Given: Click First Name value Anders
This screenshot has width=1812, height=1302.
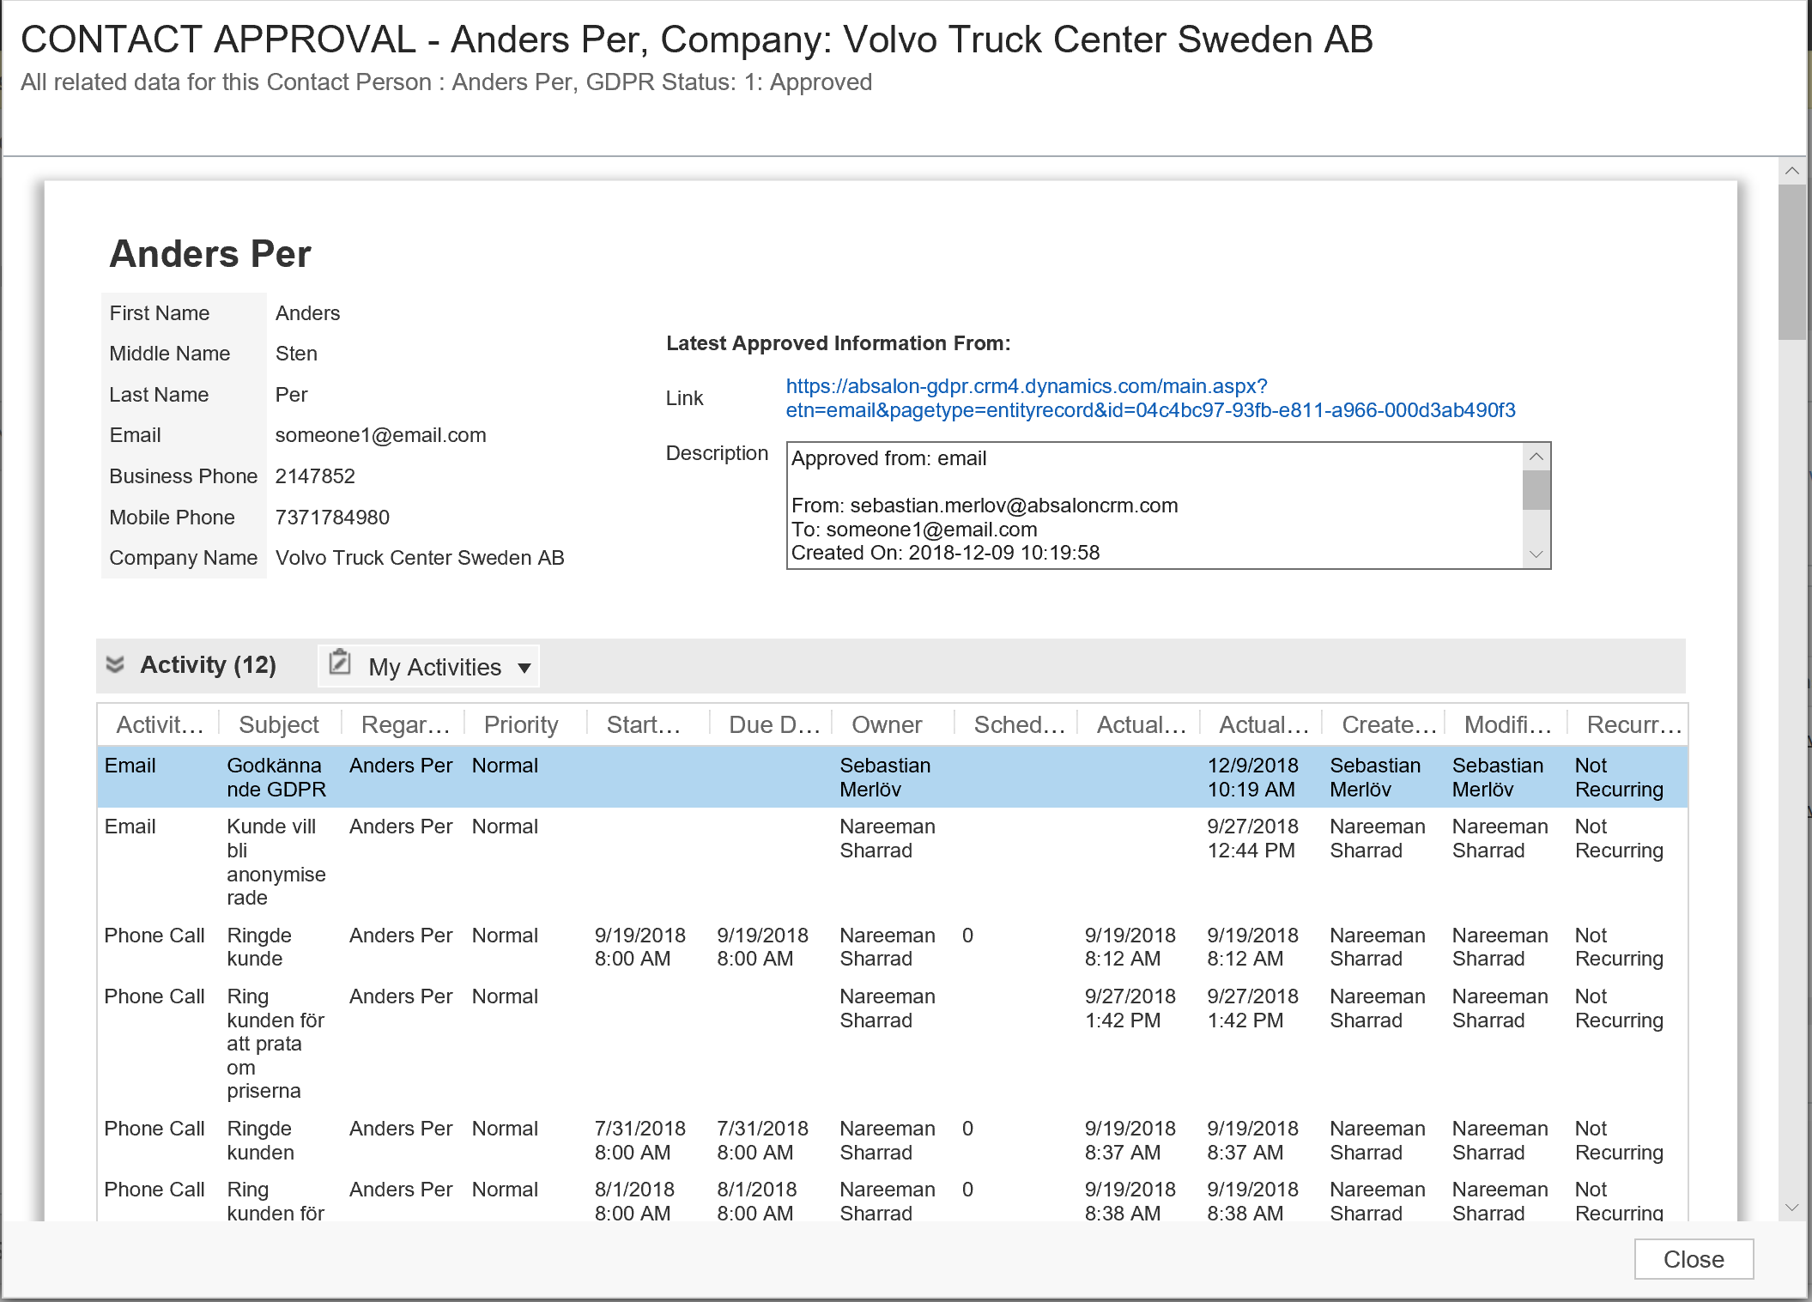Looking at the screenshot, I should point(307,313).
